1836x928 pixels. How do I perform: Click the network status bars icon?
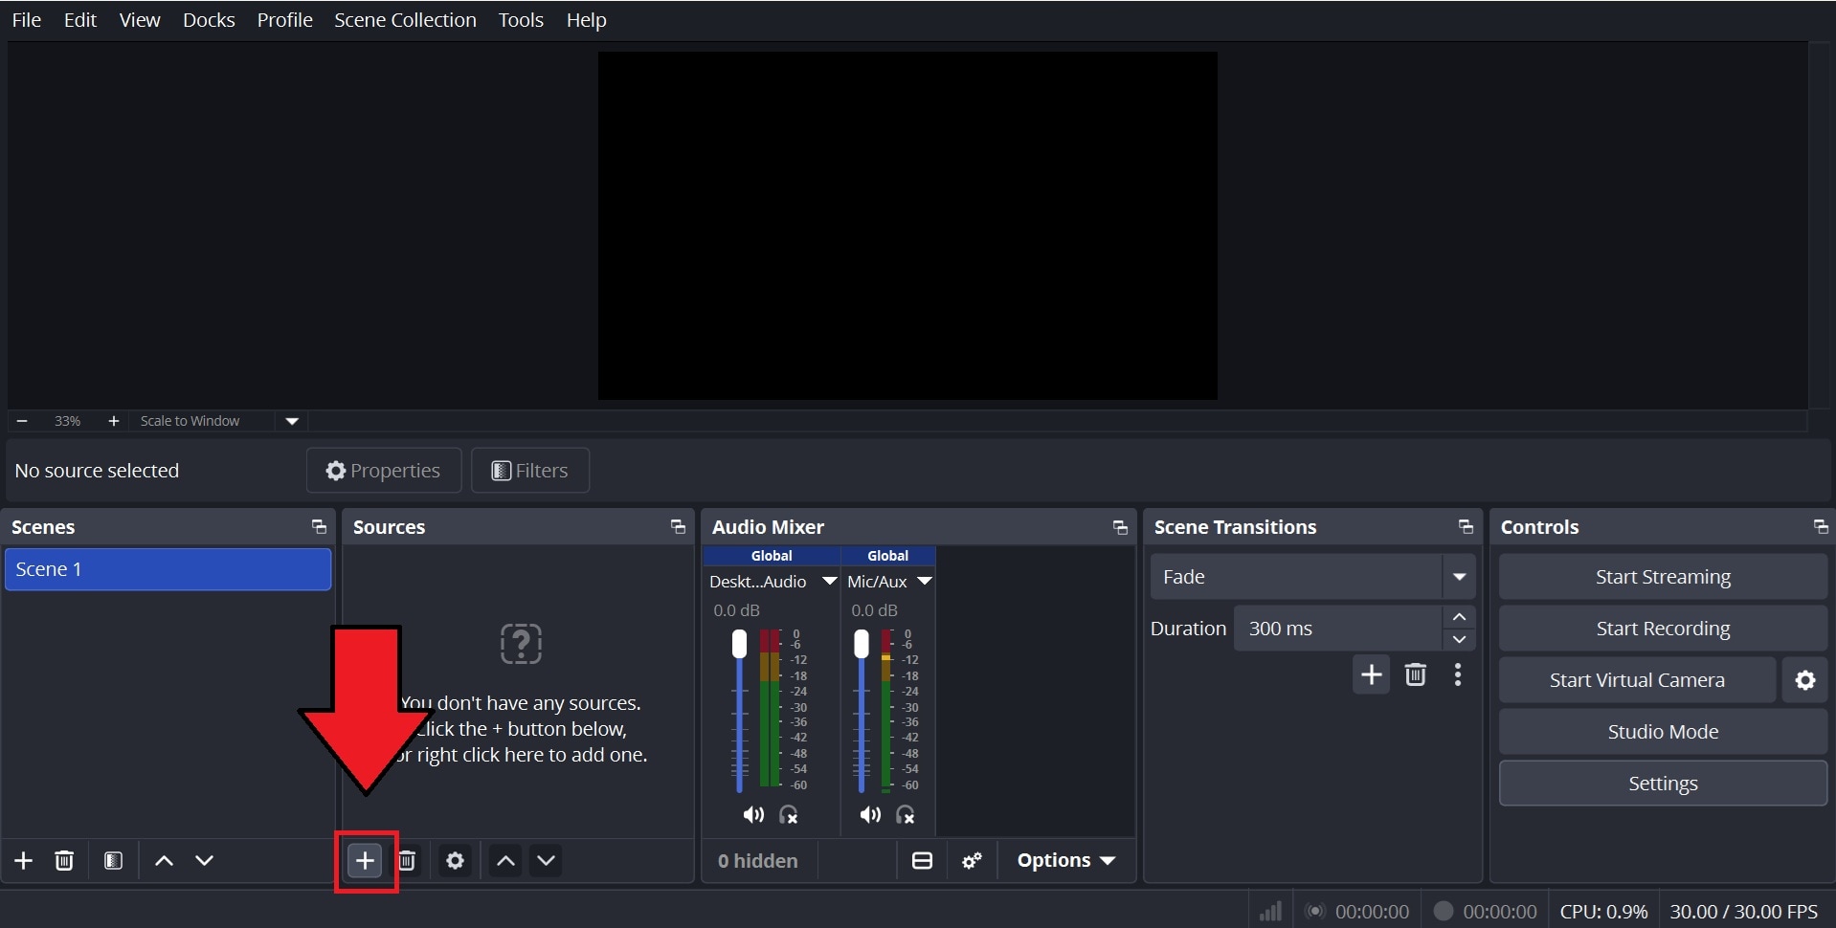[1270, 911]
